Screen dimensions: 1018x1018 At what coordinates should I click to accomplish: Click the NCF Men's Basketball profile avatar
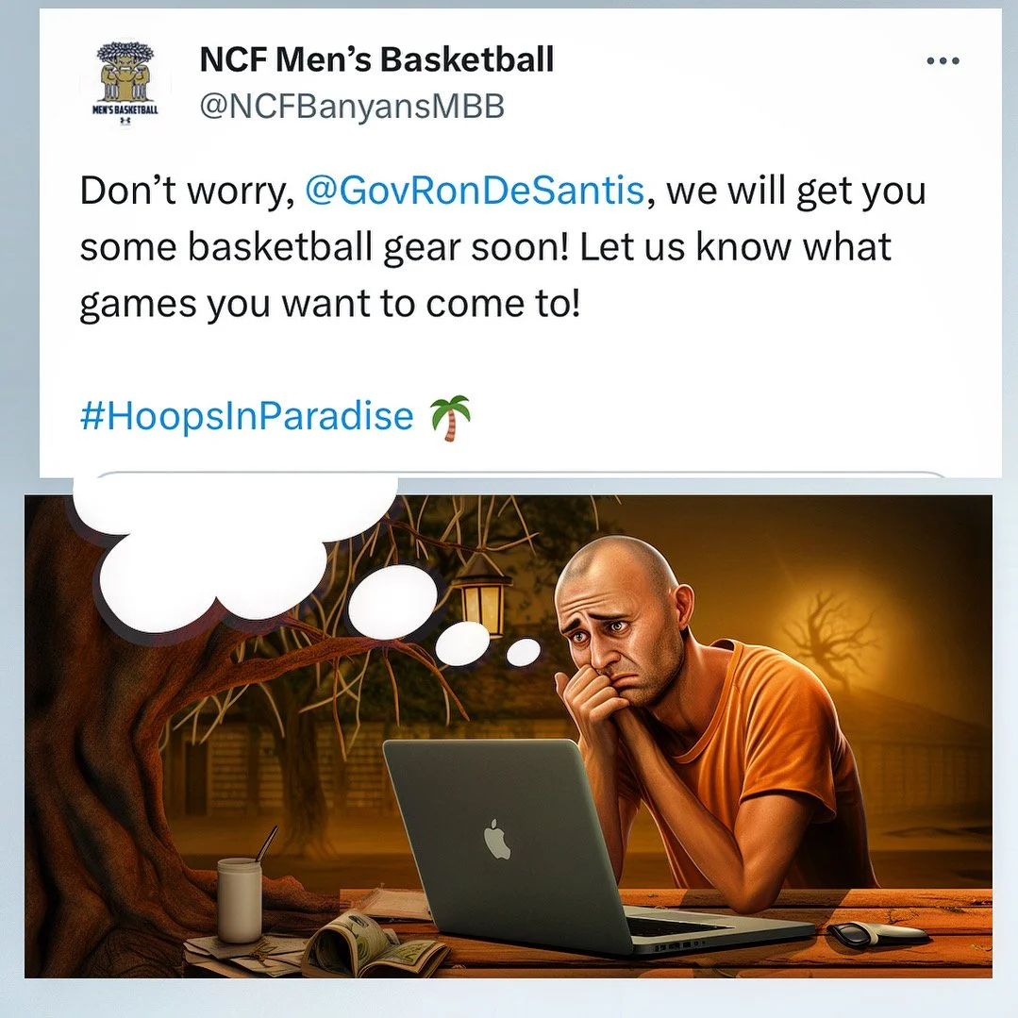(x=125, y=84)
